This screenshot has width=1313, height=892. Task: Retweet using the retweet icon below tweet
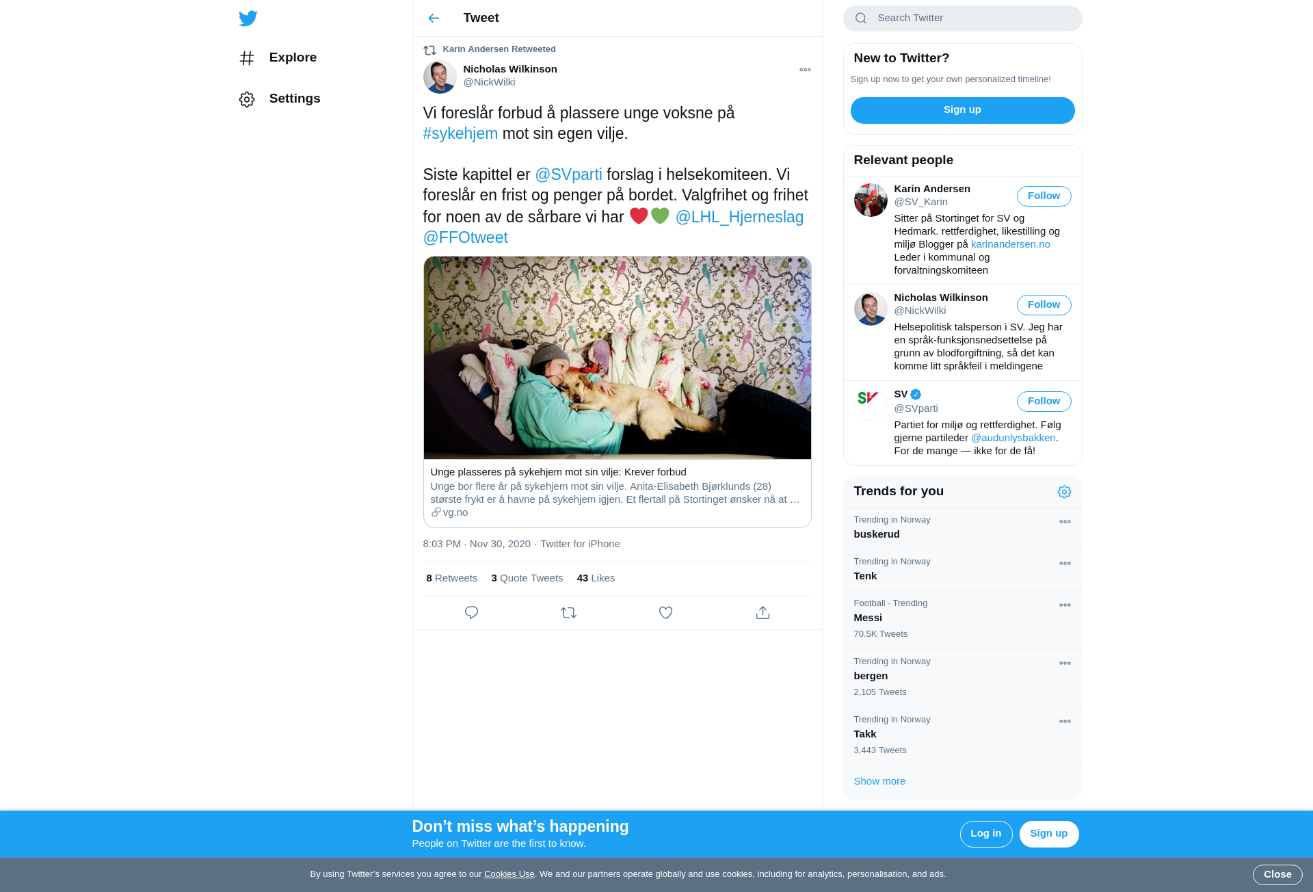(568, 613)
